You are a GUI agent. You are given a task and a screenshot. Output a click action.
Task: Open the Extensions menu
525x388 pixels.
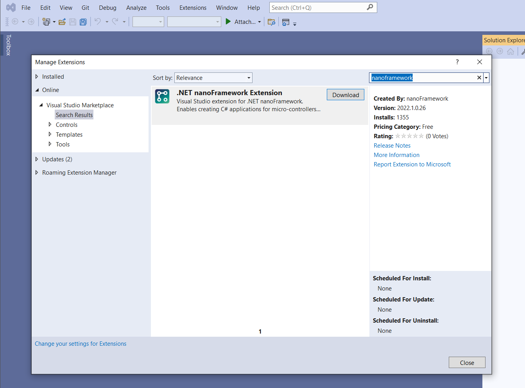click(193, 7)
